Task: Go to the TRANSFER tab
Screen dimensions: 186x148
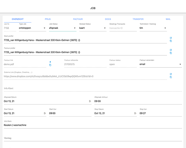Action: (x=138, y=19)
